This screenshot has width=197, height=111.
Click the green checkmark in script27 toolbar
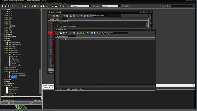pyautogui.click(x=57, y=33)
